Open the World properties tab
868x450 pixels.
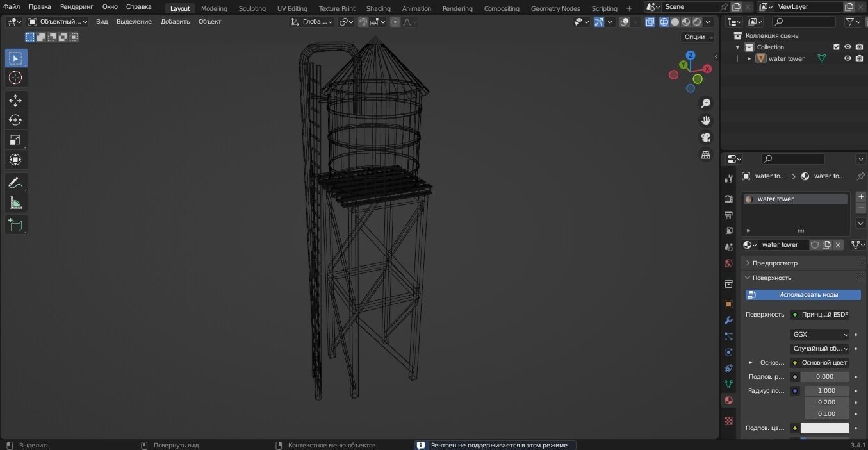pos(728,263)
